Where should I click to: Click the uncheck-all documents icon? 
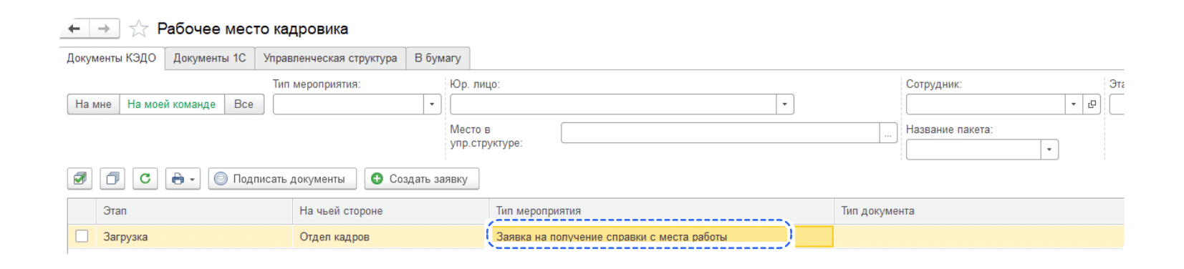click(112, 178)
